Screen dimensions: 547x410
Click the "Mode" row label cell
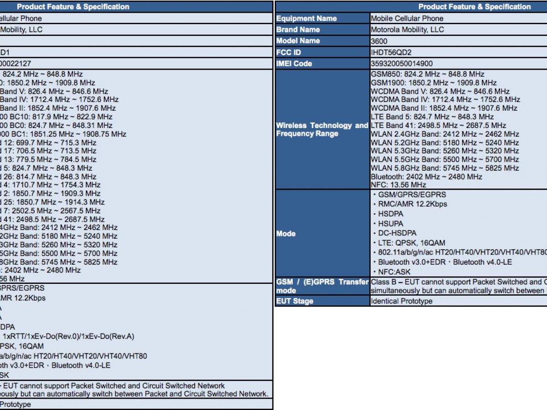pyautogui.click(x=286, y=234)
